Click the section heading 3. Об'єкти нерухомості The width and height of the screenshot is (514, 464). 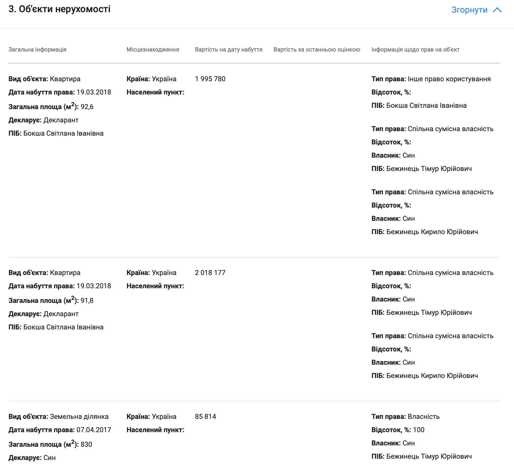coord(60,9)
